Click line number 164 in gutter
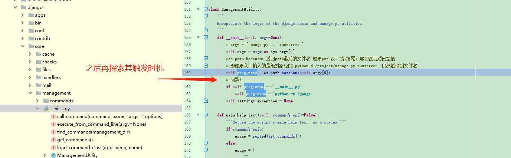 (187, 101)
